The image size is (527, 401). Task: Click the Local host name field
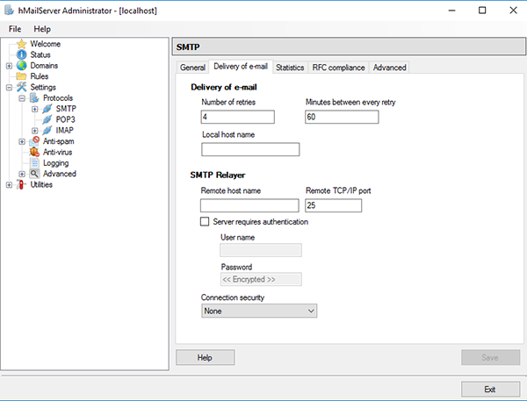click(250, 149)
